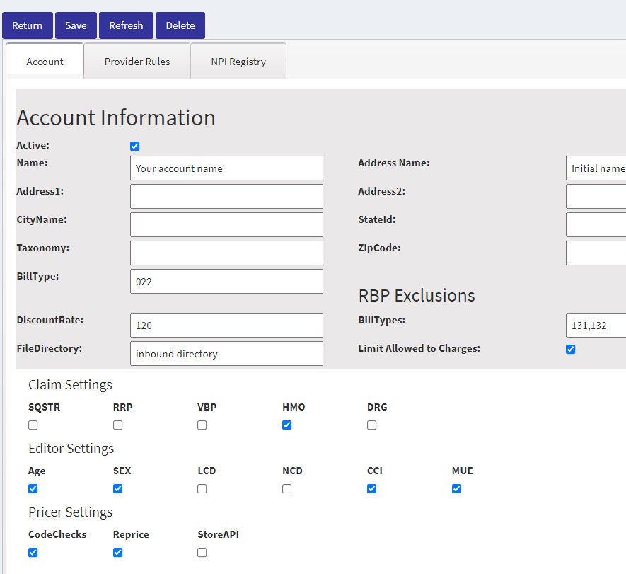Save the account settings
The image size is (626, 574).
click(x=76, y=25)
